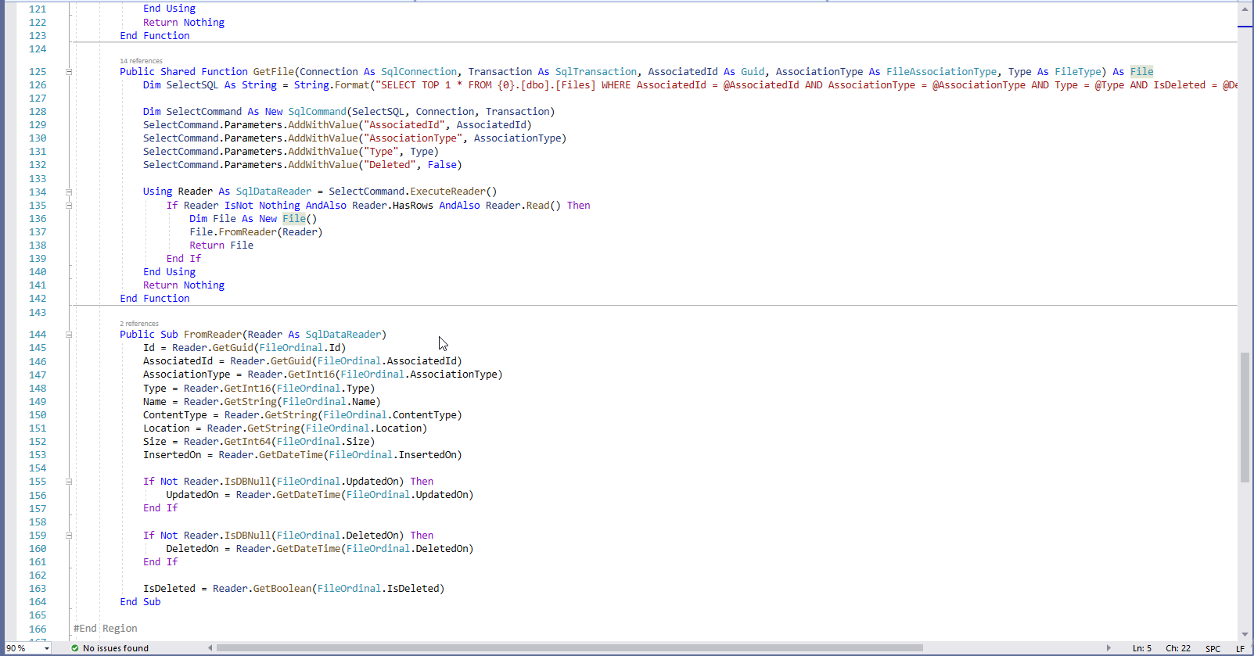Click the green check icon beside No issues found
Screen dimensions: 1254x656
point(75,648)
